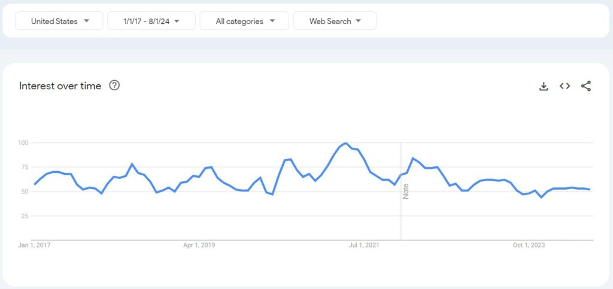Click the Oct 1, 2023 axis label
The image size is (613, 289).
click(x=529, y=245)
